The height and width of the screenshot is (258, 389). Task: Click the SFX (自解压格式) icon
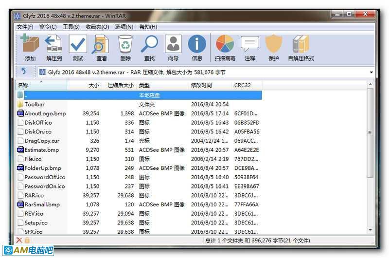(301, 44)
